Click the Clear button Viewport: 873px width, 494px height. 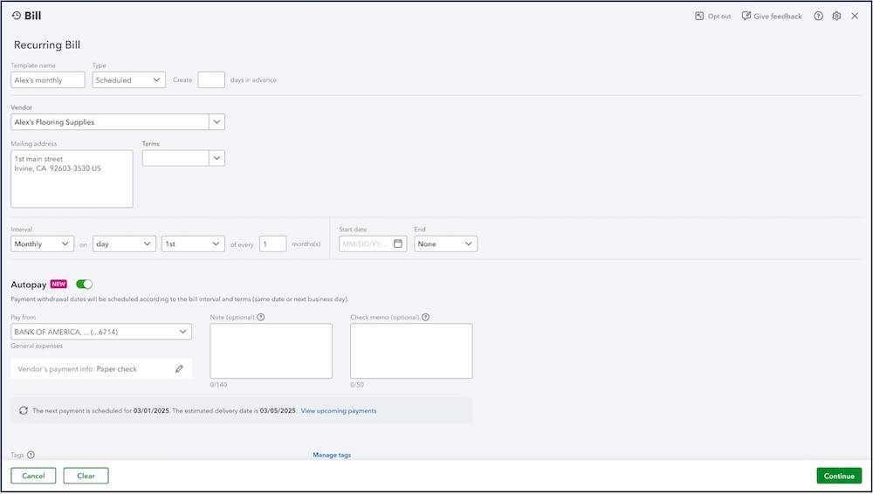point(86,476)
